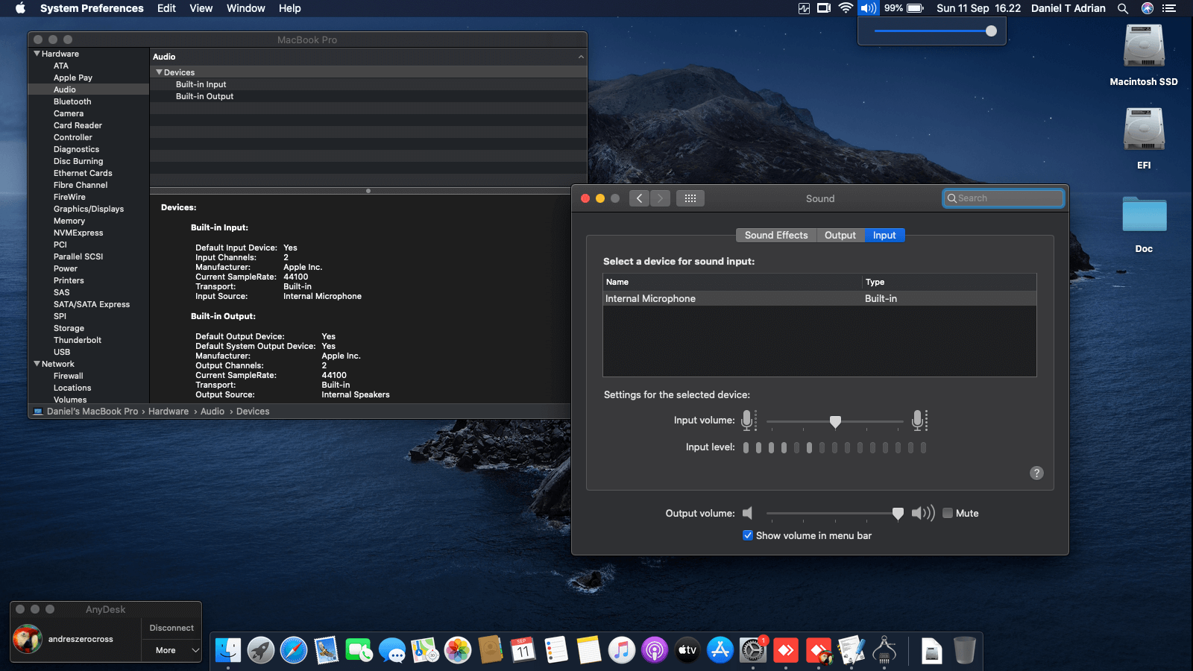Open Safari compass icon in Dock
1193x671 pixels.
pos(294,650)
